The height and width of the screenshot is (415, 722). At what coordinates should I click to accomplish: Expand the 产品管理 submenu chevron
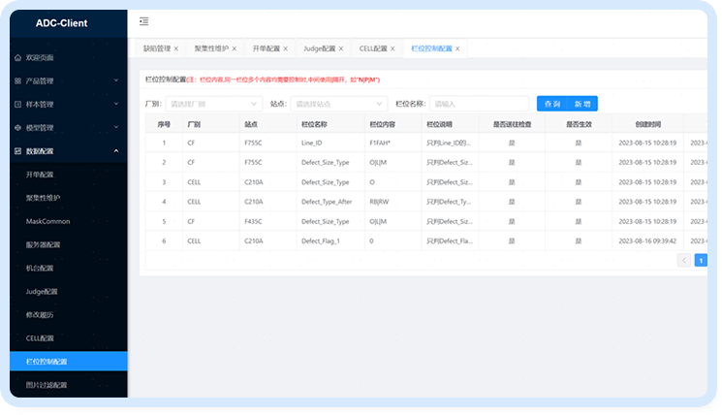115,81
